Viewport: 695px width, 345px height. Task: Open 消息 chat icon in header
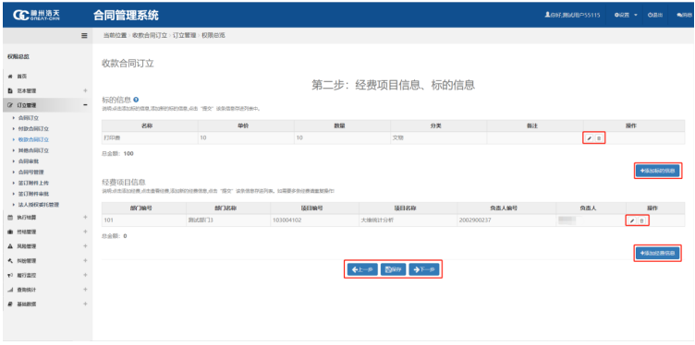tap(685, 15)
